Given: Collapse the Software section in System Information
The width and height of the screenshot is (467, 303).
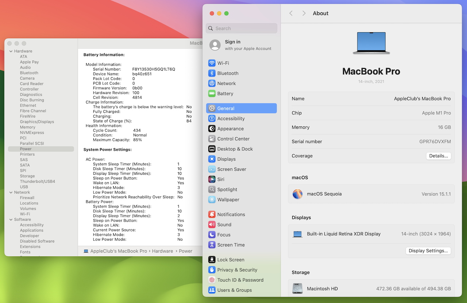Looking at the screenshot, I should (11, 220).
